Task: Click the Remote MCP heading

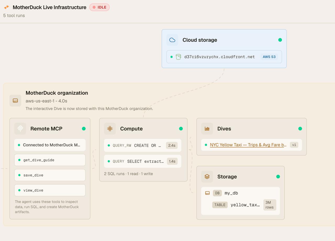Action: click(46, 128)
